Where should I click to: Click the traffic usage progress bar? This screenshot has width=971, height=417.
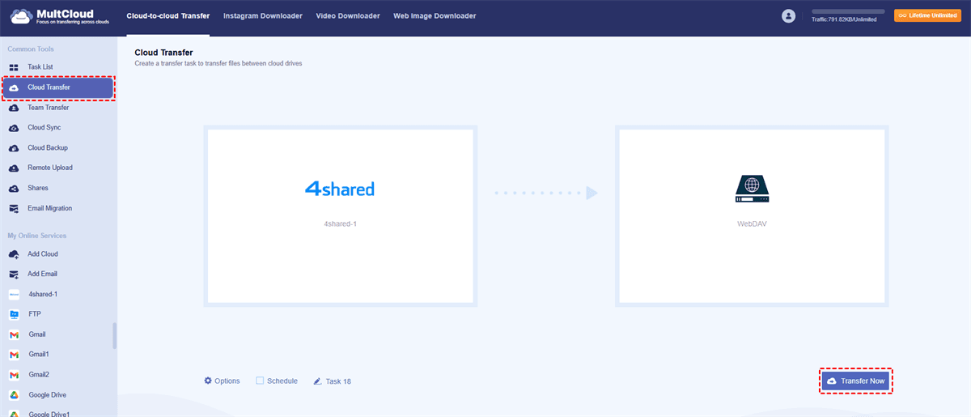tap(847, 11)
